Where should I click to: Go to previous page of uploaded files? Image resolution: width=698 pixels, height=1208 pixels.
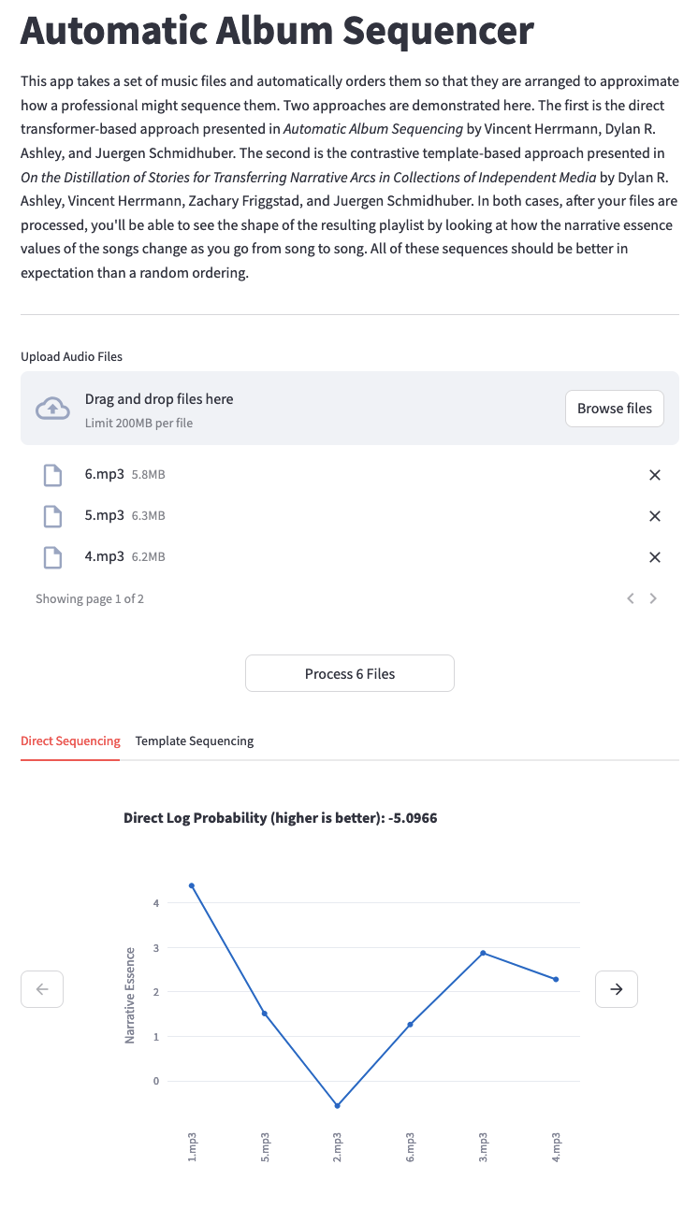[631, 598]
